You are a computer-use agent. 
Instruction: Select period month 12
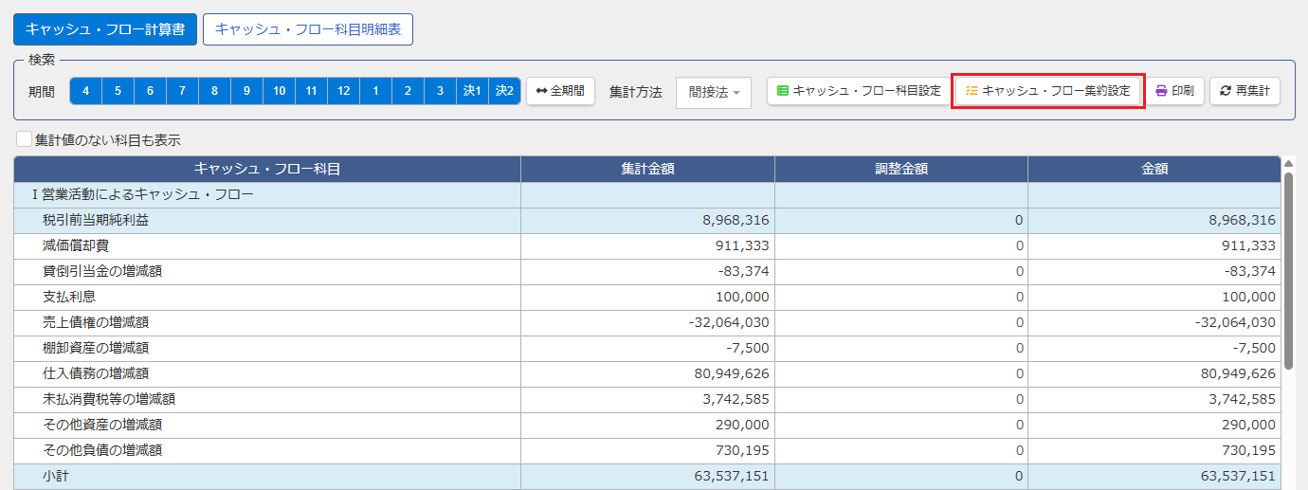point(343,91)
